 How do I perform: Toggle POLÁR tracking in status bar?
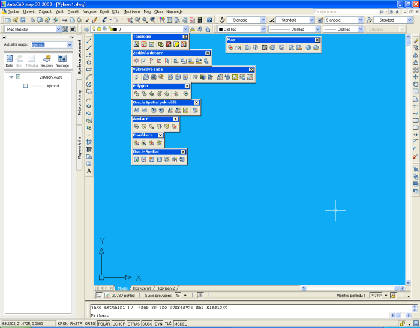point(104,324)
